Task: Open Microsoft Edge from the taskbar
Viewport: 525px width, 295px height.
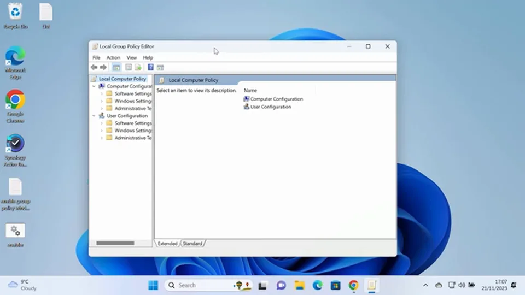Action: (317, 285)
